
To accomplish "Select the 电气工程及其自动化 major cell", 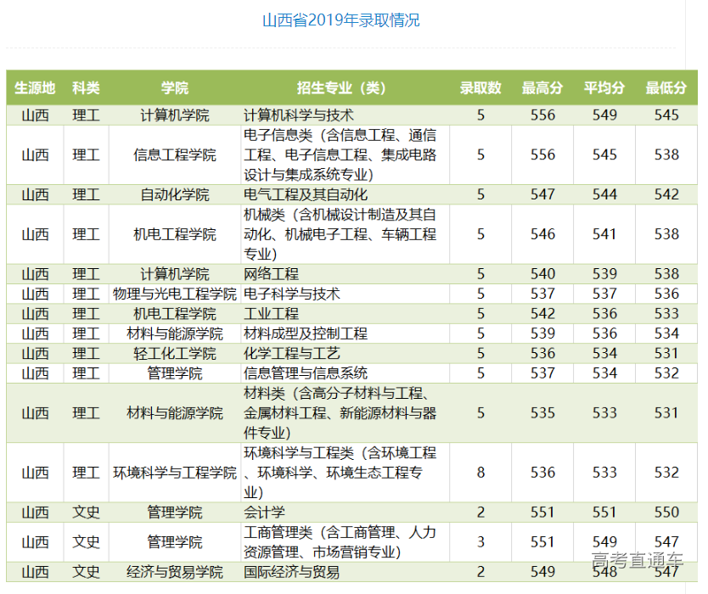I will coord(306,195).
